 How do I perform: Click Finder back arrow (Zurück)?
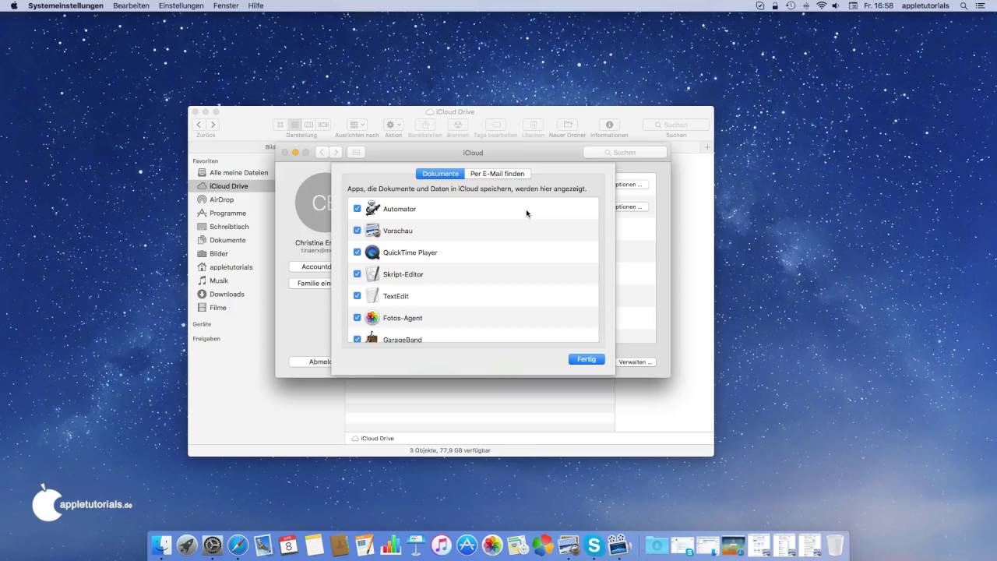199,125
